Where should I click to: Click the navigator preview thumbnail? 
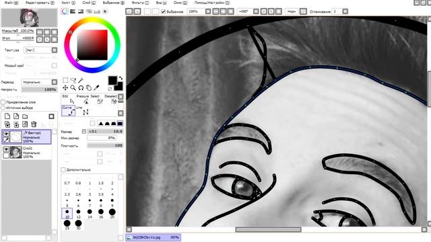29,18
